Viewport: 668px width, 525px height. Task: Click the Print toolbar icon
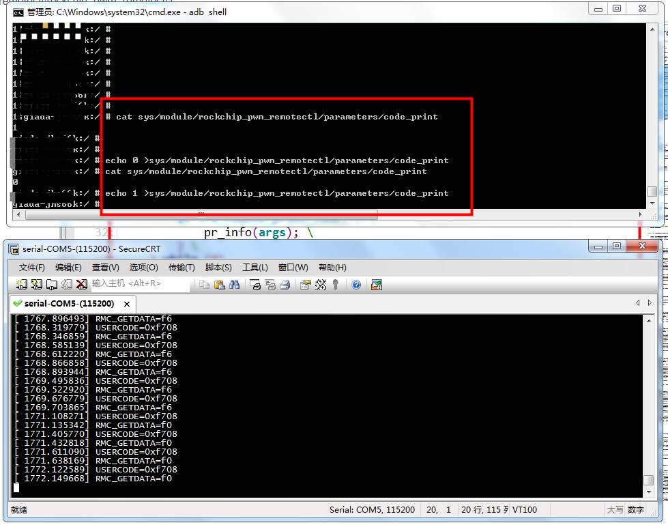click(x=283, y=285)
